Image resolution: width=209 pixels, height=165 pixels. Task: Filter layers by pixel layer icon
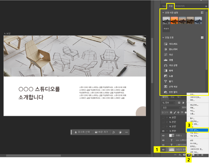pyautogui.click(x=179, y=103)
